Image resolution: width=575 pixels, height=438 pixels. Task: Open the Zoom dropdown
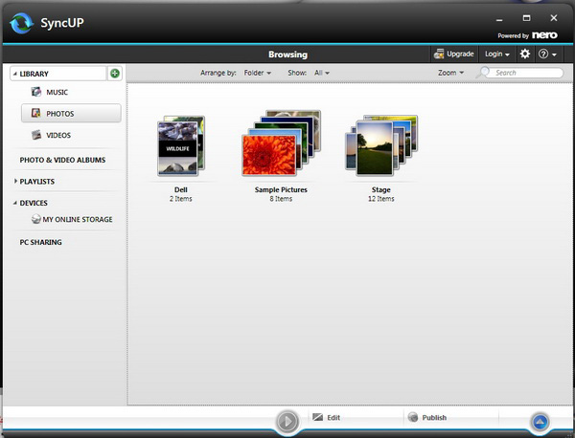tap(450, 73)
